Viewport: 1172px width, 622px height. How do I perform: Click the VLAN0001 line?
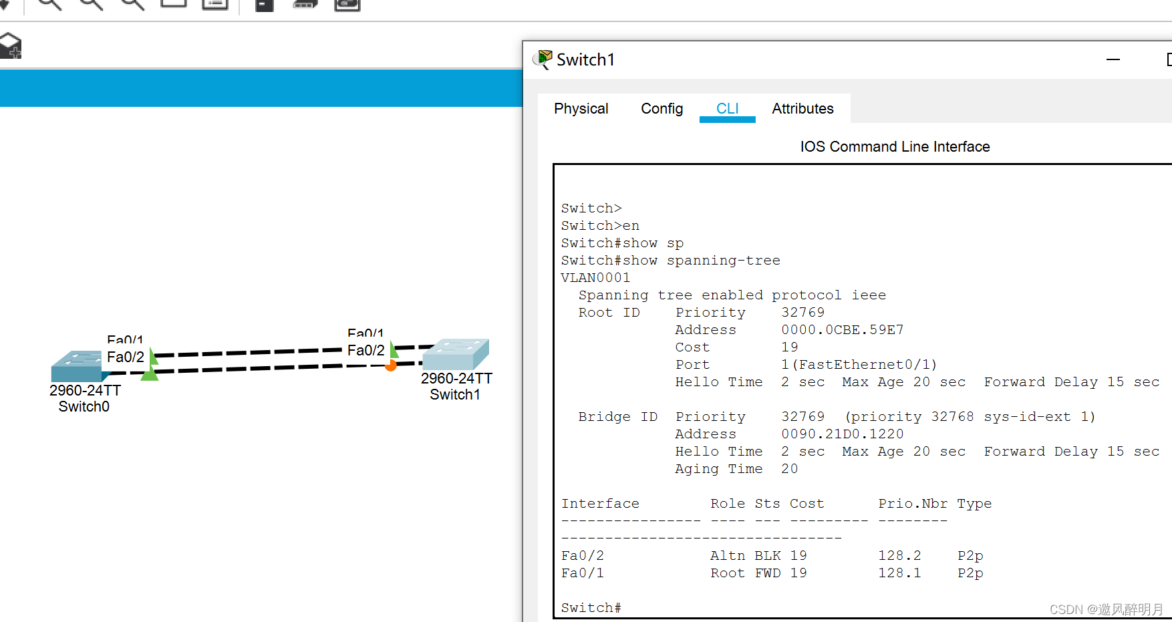pos(596,278)
